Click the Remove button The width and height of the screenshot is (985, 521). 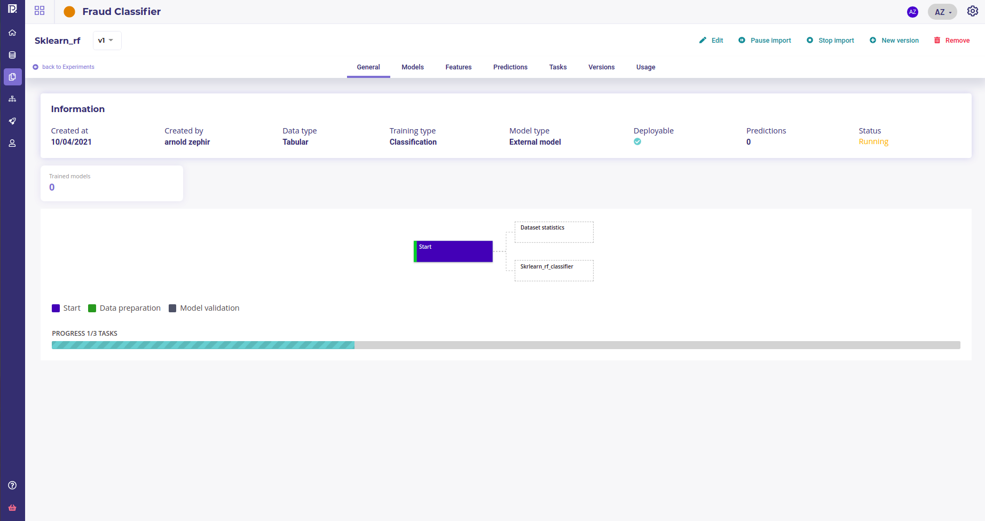[x=951, y=41]
